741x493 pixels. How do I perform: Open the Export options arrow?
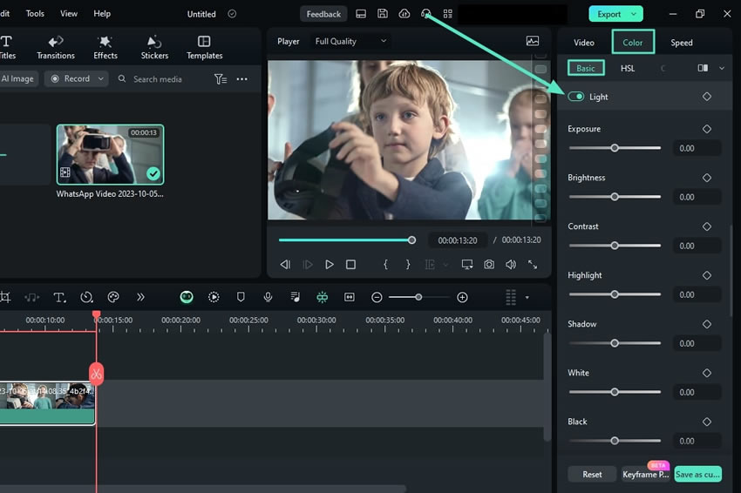(x=634, y=14)
